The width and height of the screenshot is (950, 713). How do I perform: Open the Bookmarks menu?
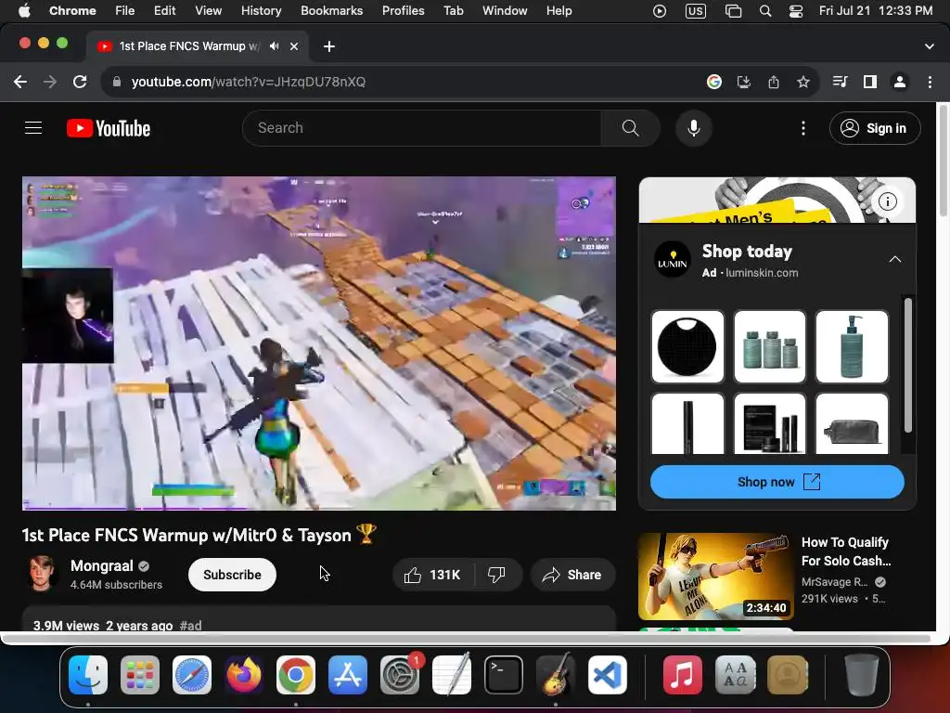(331, 11)
